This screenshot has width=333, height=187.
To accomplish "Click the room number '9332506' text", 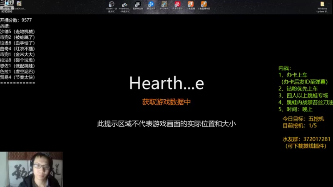I will click(x=7, y=12).
